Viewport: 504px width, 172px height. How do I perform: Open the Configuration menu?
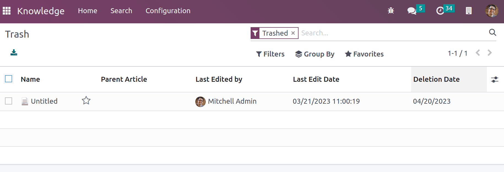[168, 11]
